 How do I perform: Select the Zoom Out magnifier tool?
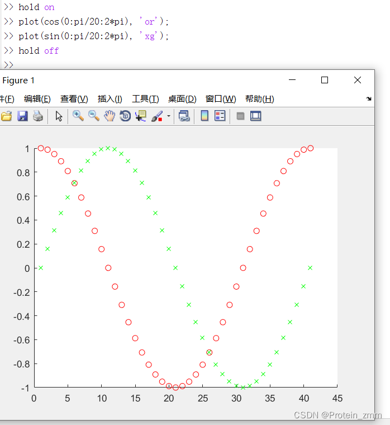point(94,116)
